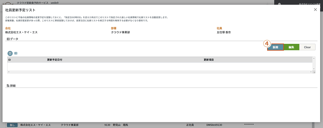323x128 pixels.
Task: Click the table's vertical scroll up arrow
Action: 314,58
